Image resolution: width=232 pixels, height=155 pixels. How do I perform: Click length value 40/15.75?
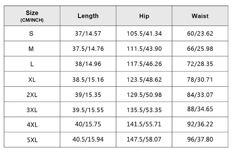click(88, 124)
